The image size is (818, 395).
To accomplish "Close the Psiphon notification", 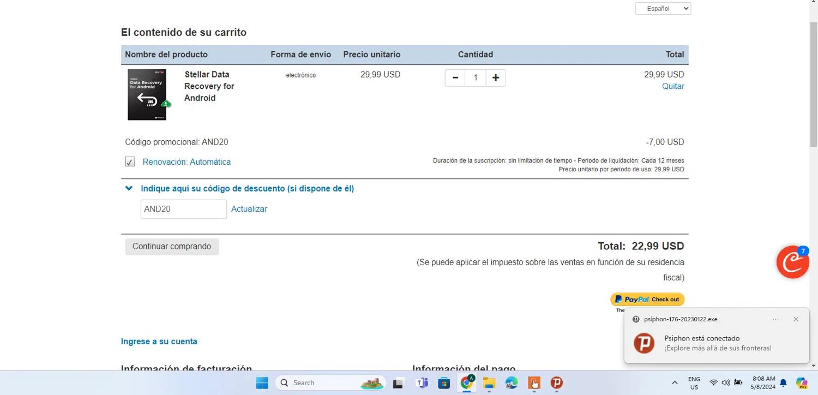I will point(796,320).
